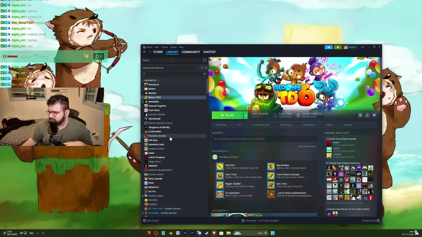This screenshot has width=422, height=237.
Task: Click the achievements progress bar
Action: [x=317, y=117]
